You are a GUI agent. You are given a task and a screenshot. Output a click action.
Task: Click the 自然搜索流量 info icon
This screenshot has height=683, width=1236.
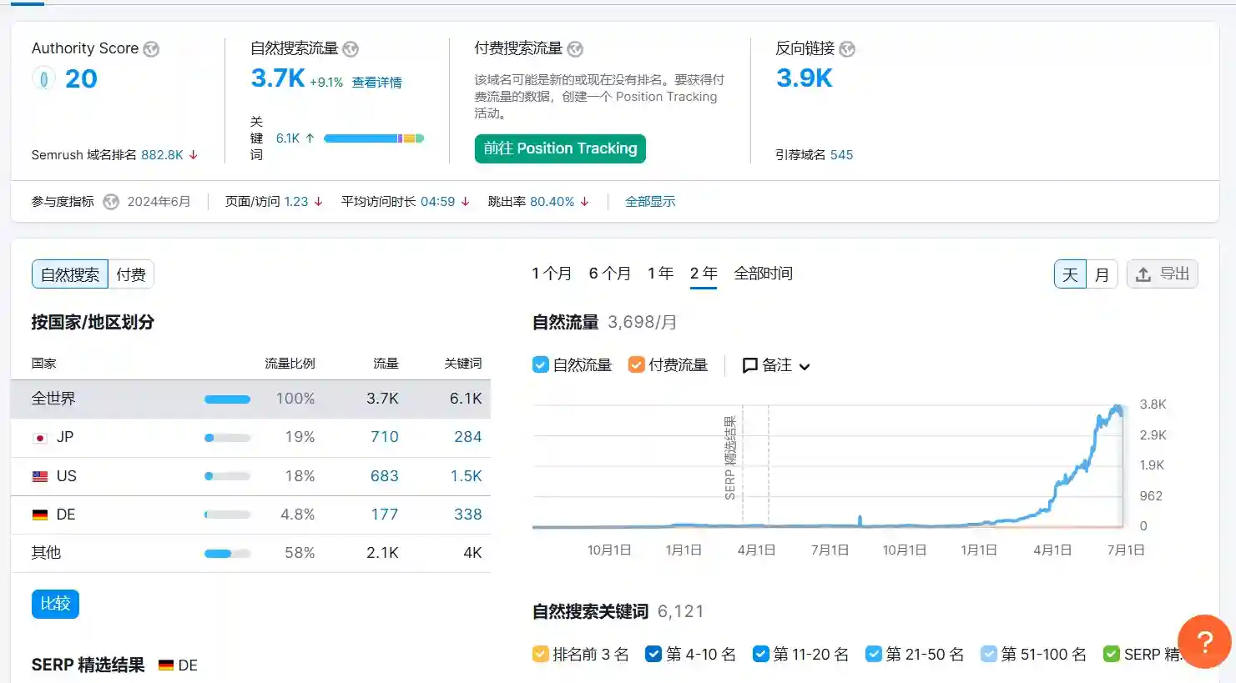point(351,49)
